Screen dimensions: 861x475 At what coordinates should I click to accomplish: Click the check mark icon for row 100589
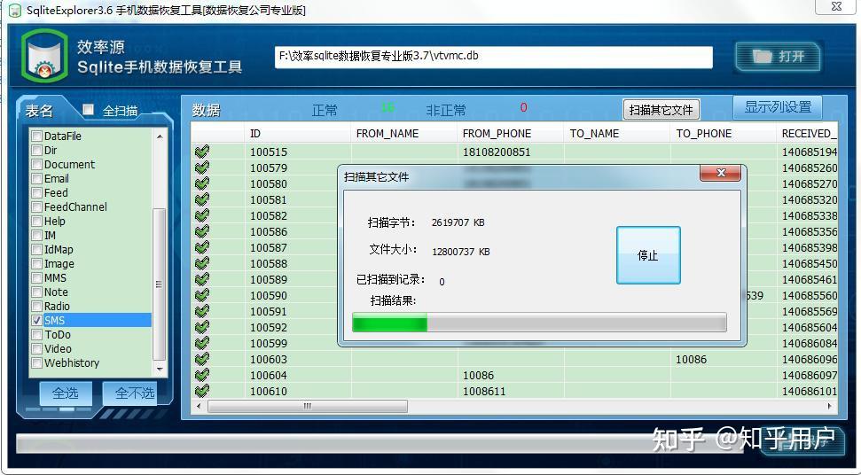tap(202, 278)
